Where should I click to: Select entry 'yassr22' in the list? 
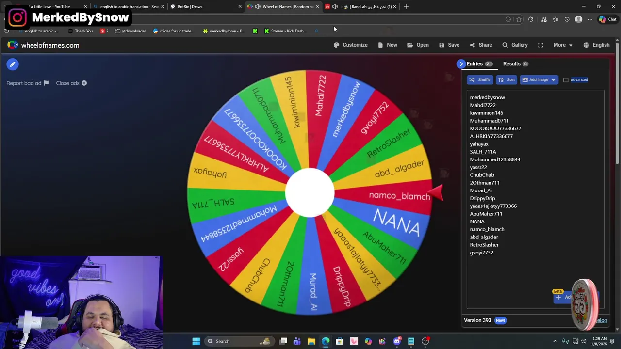(478, 167)
